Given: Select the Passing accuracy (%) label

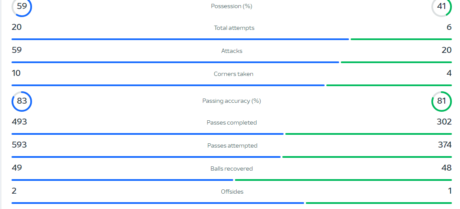Looking at the screenshot, I should point(231,101).
